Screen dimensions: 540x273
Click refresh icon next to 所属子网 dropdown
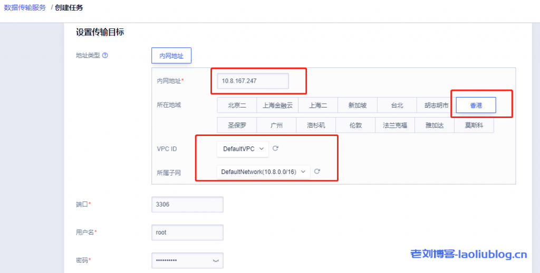(x=317, y=172)
